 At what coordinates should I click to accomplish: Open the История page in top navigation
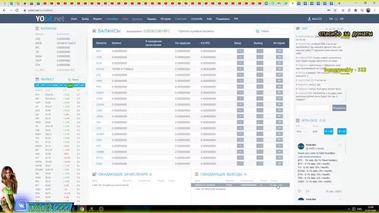pyautogui.click(x=166, y=19)
